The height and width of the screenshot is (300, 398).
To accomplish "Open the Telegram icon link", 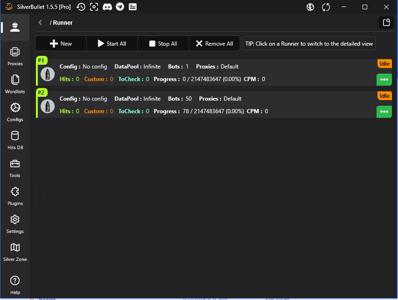I will (120, 7).
